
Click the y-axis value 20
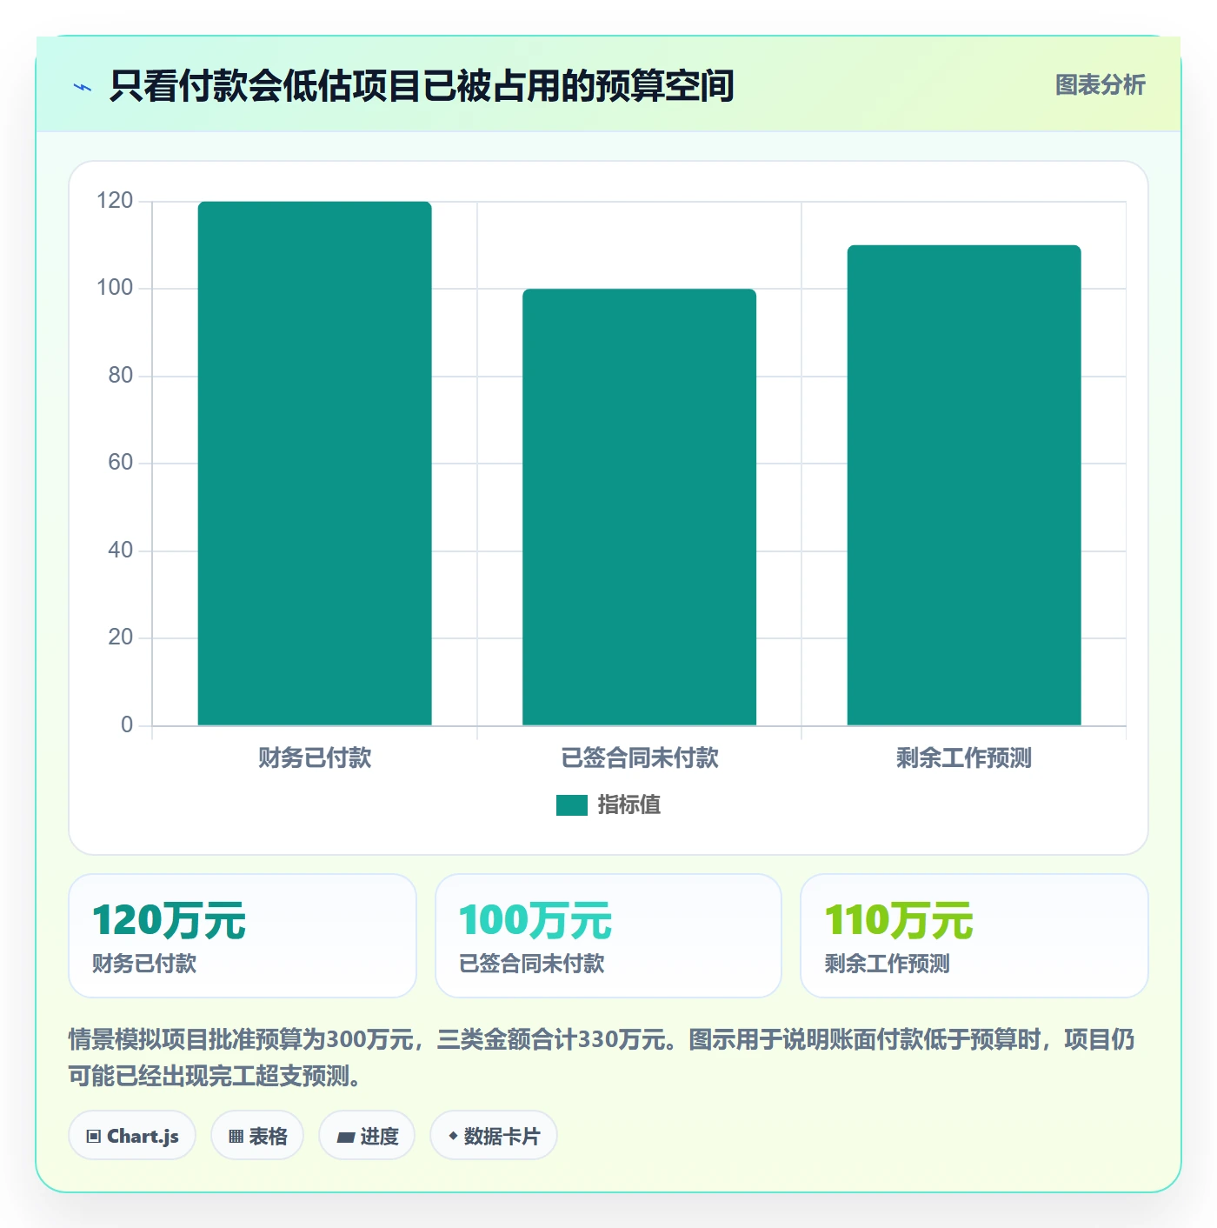click(x=121, y=637)
